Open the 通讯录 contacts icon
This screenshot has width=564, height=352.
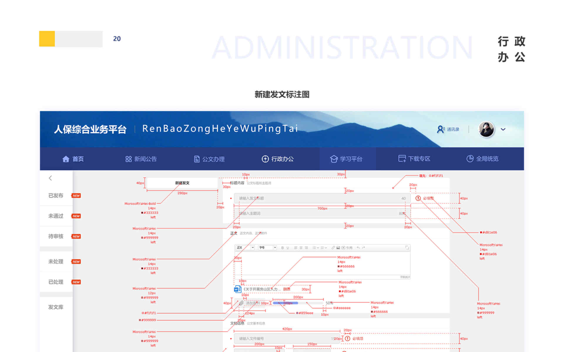coord(440,129)
